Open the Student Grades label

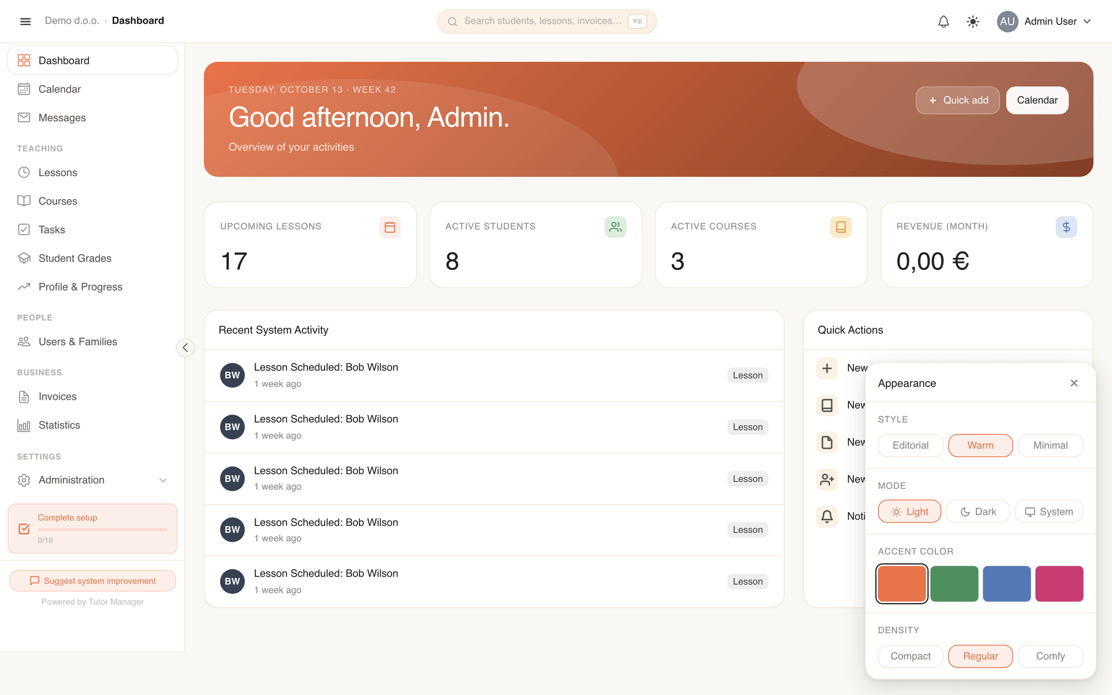pyautogui.click(x=75, y=258)
